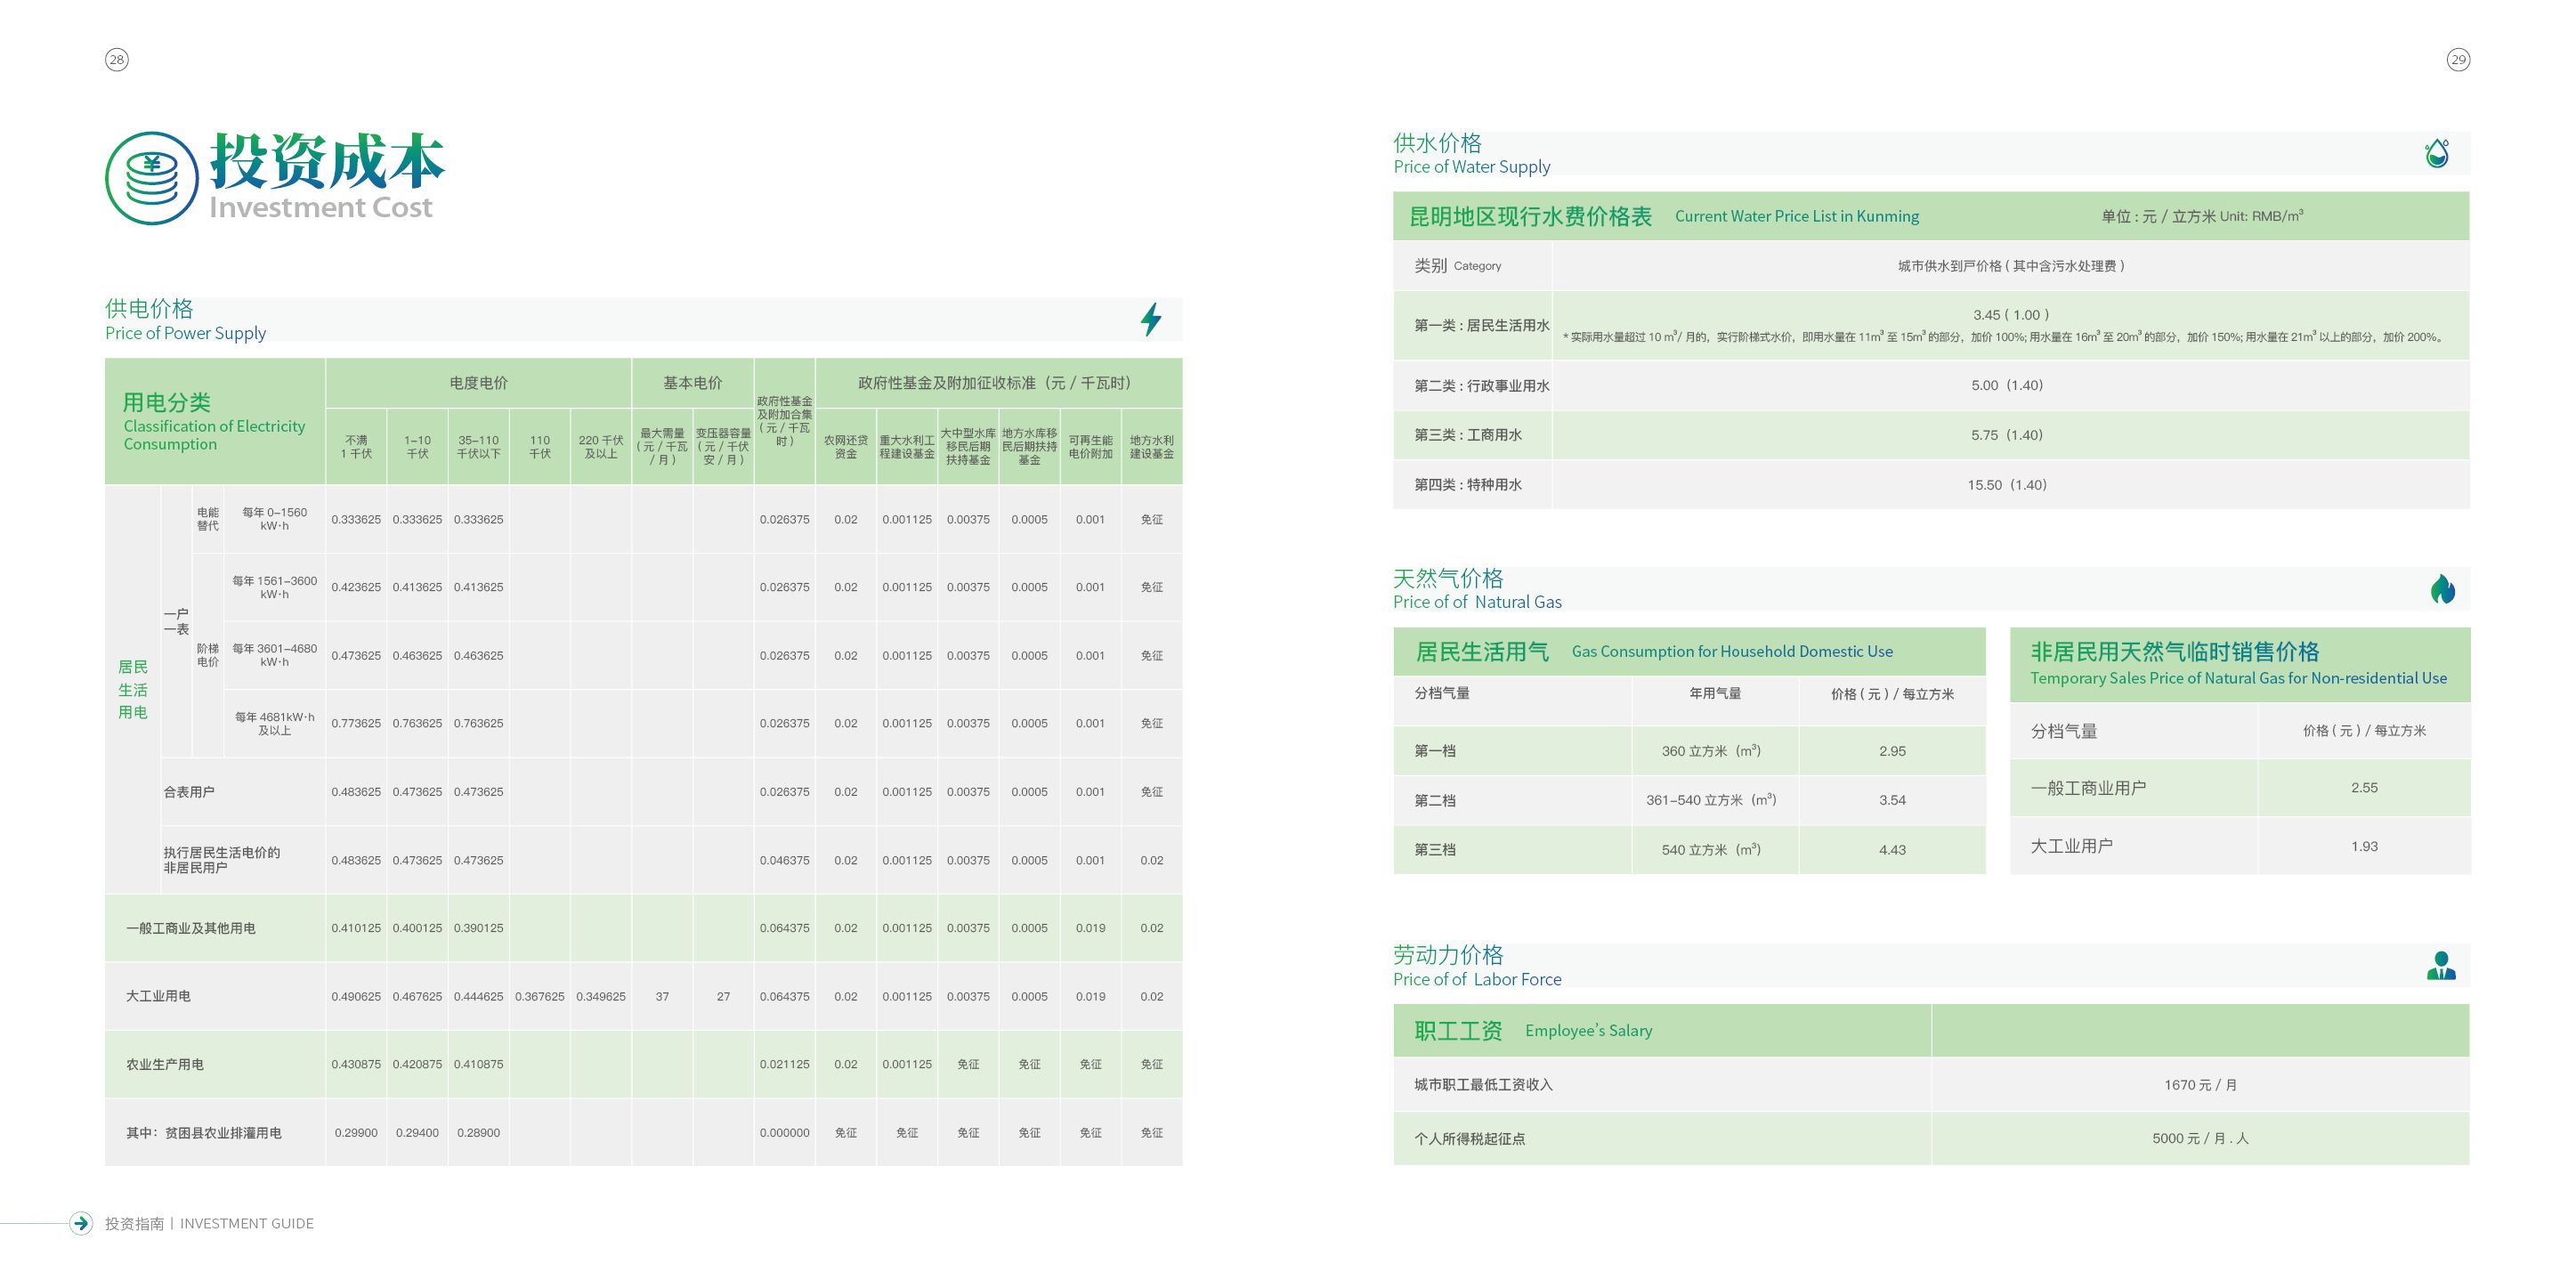
Task: Click page number 29 circle
Action: click(x=2458, y=60)
